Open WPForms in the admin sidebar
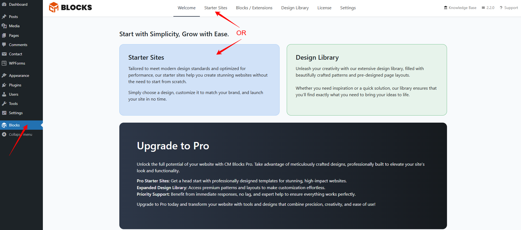 (x=21, y=63)
